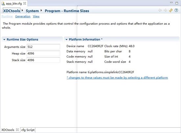Click the back navigation arrow icon
Viewport: 181px width, 133px height.
click(x=160, y=10)
